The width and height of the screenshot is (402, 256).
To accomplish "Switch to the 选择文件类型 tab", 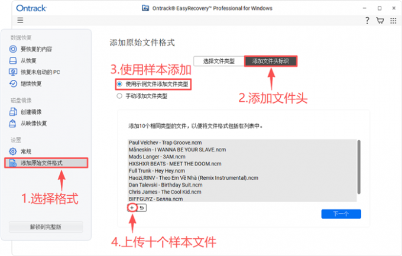I will [x=219, y=61].
